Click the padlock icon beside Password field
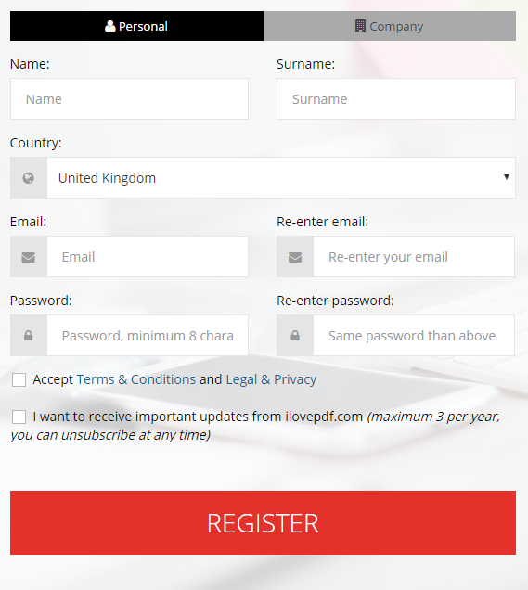Image resolution: width=528 pixels, height=590 pixels. 28,336
